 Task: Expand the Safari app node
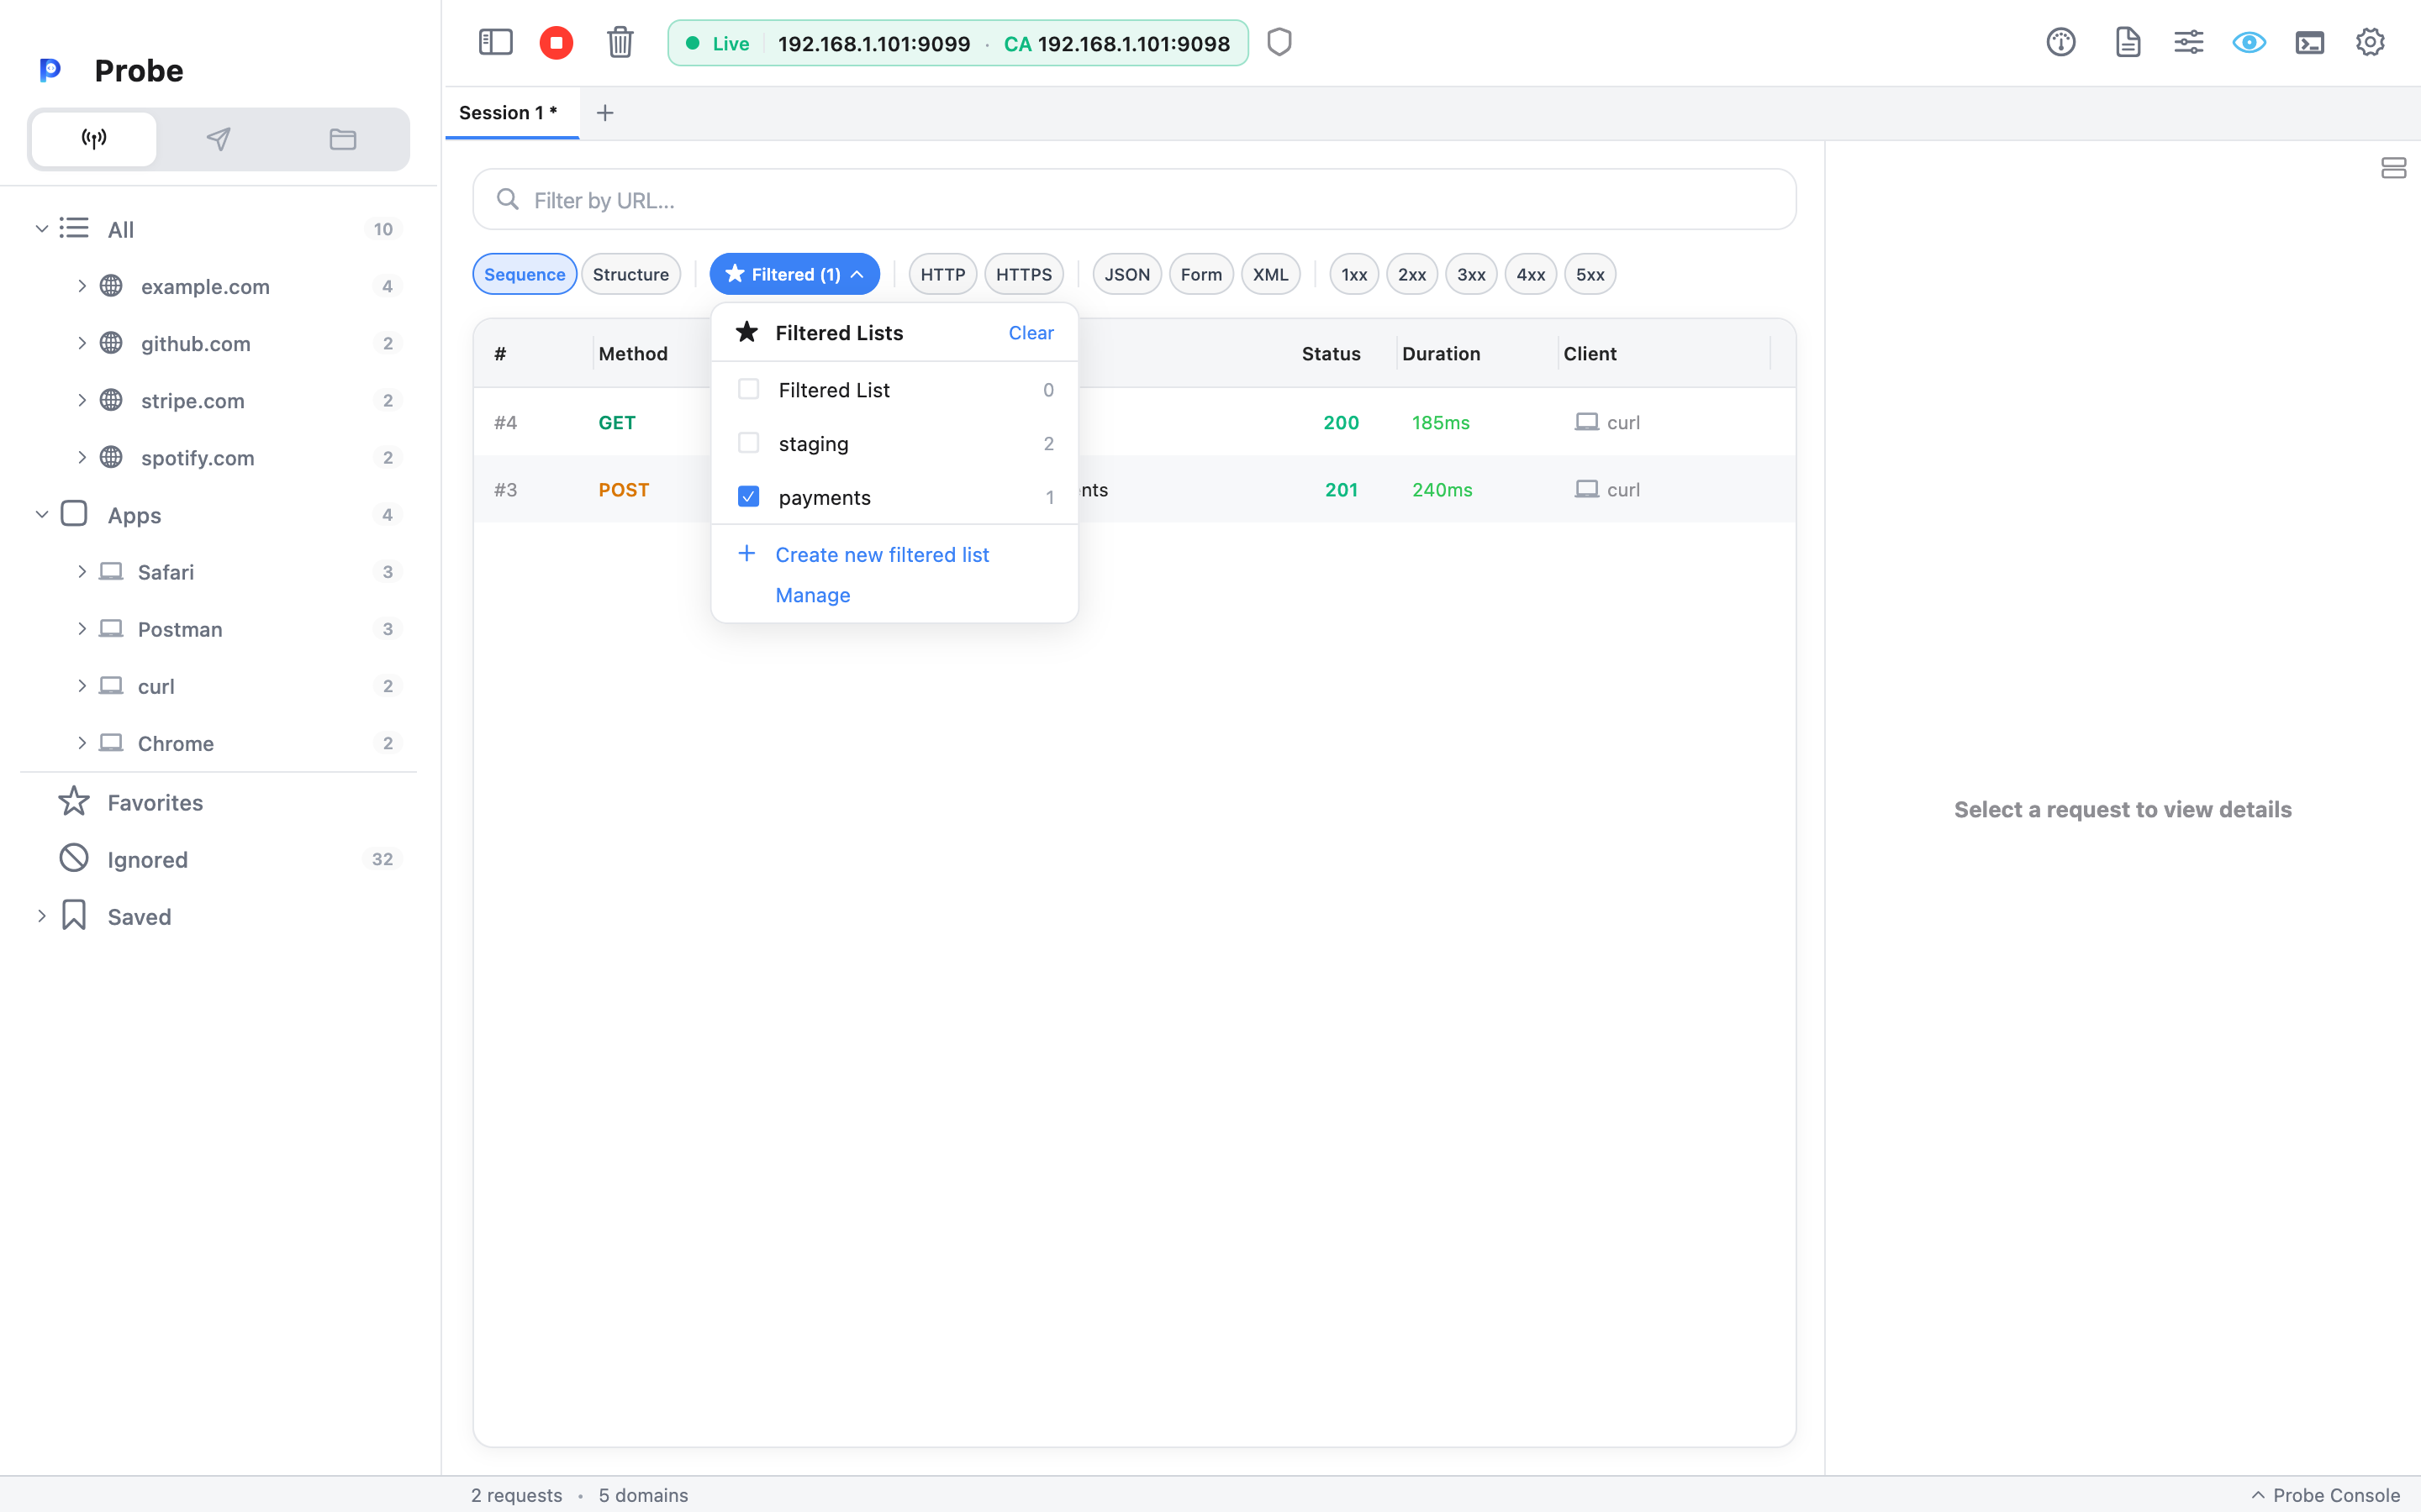82,571
